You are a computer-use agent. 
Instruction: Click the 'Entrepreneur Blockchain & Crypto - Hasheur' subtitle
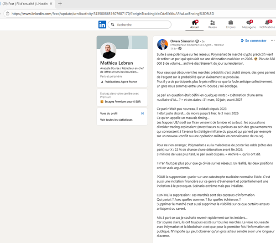(x=197, y=45)
